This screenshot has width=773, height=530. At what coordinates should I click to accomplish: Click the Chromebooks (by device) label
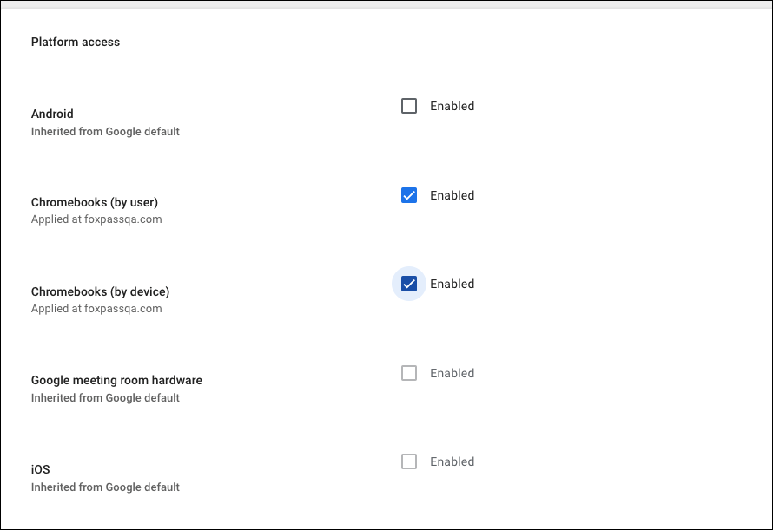coord(100,291)
